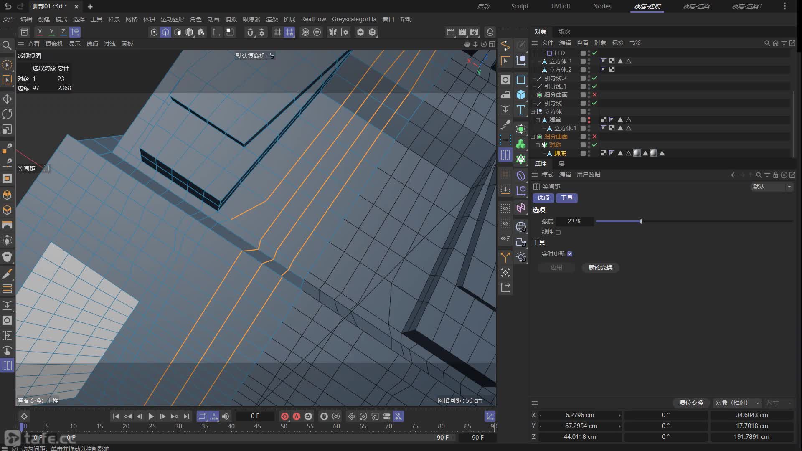Switch to the Nodes layout tab
802x451 pixels.
(602, 6)
